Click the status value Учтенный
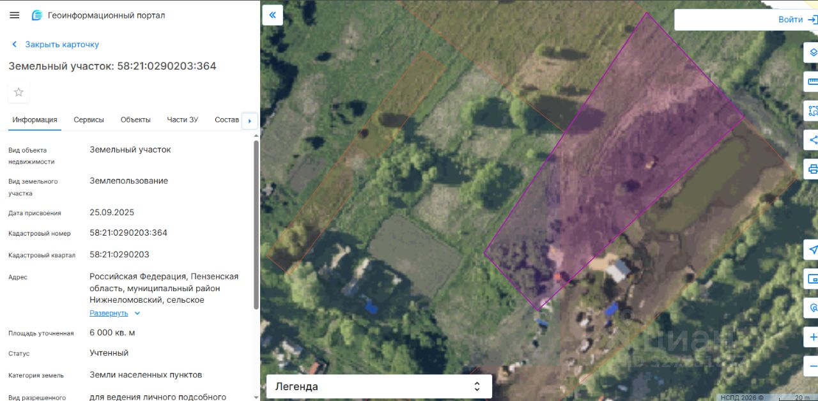The image size is (818, 401). click(109, 353)
